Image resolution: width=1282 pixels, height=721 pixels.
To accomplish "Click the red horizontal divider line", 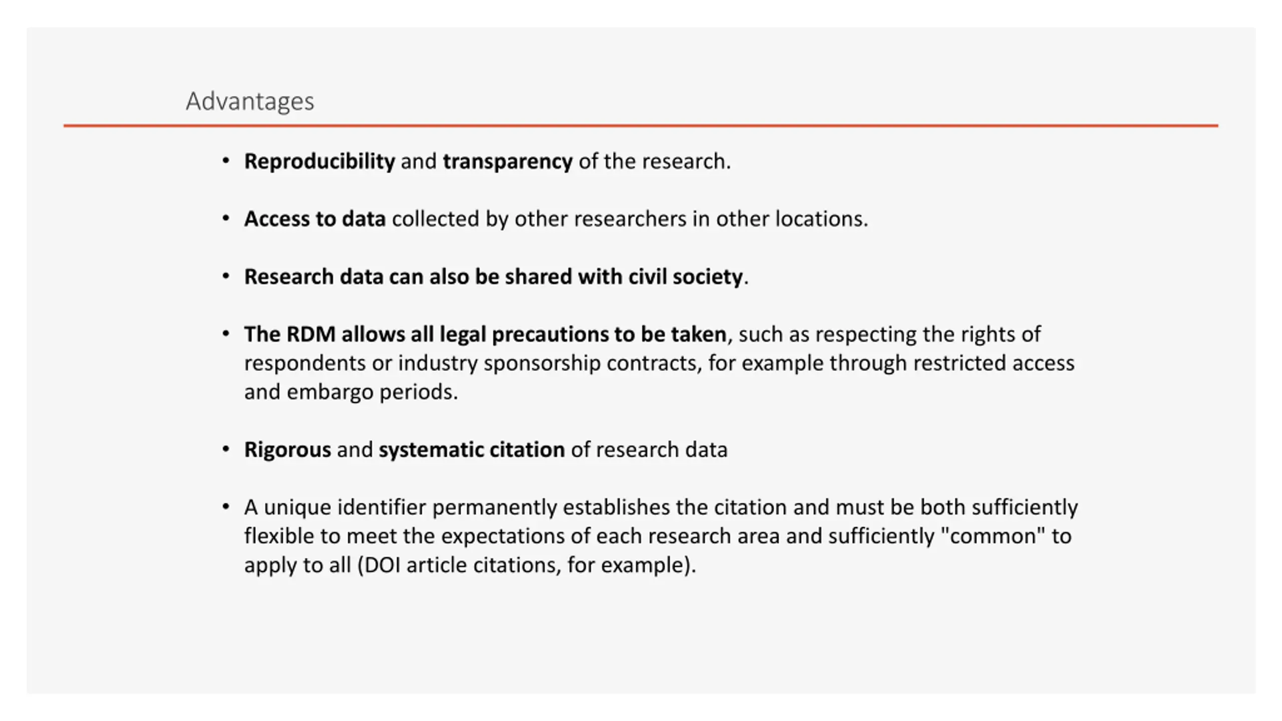I will [x=640, y=126].
